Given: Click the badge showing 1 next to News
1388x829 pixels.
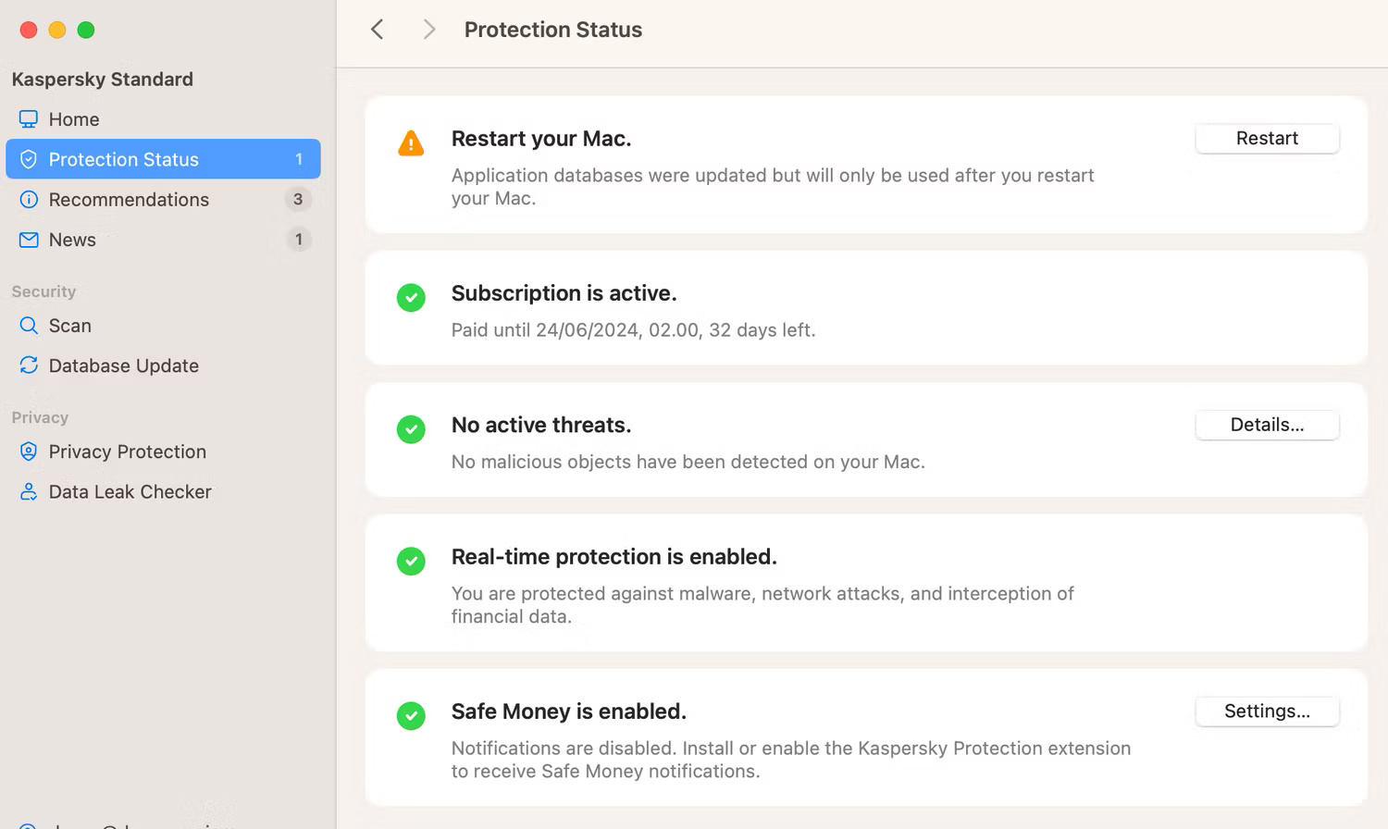Looking at the screenshot, I should point(298,240).
